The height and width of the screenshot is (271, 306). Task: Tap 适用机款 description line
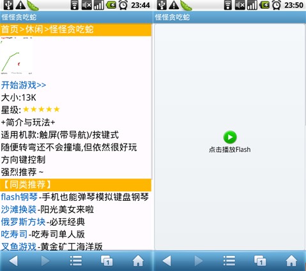60,135
